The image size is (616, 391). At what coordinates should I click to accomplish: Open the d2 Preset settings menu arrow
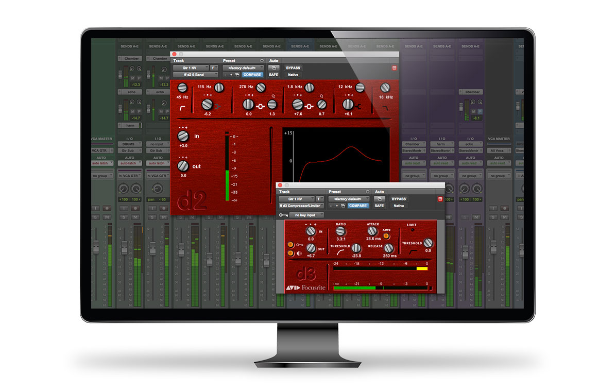[262, 60]
